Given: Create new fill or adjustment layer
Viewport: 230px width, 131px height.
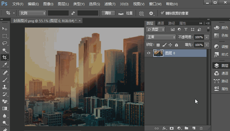Looking at the screenshot, I should (x=179, y=128).
